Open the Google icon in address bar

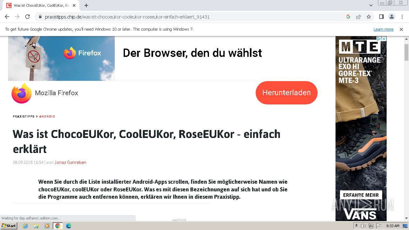coord(348,17)
